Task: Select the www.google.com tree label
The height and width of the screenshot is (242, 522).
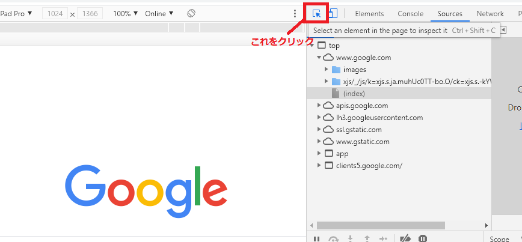Action: point(363,58)
